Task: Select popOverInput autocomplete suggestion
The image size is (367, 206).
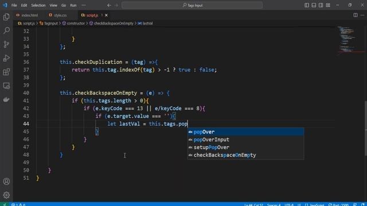Action: click(246, 140)
